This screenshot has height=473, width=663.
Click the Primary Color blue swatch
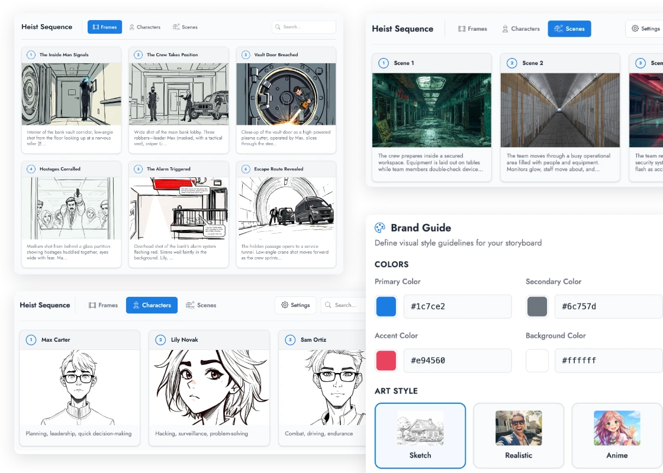click(x=386, y=307)
